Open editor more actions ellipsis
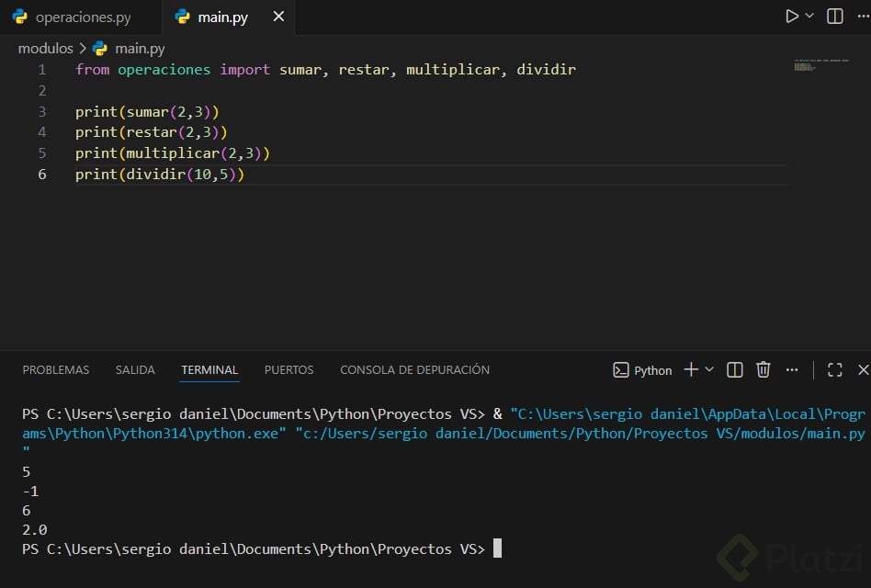871x588 pixels. pyautogui.click(x=862, y=17)
